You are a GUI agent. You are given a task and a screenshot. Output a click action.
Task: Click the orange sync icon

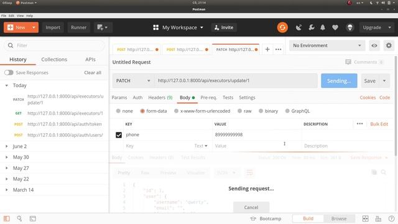tap(282, 27)
